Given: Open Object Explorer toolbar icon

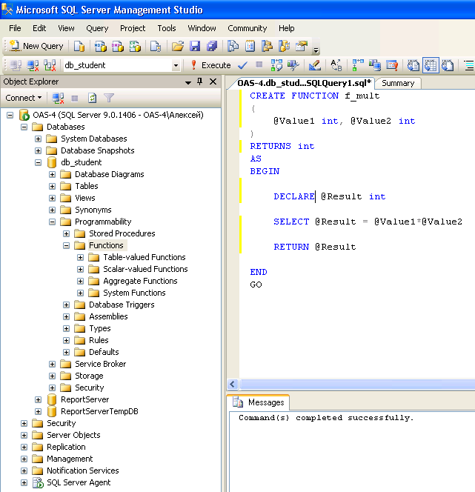Looking at the screenshot, I should coord(267,46).
